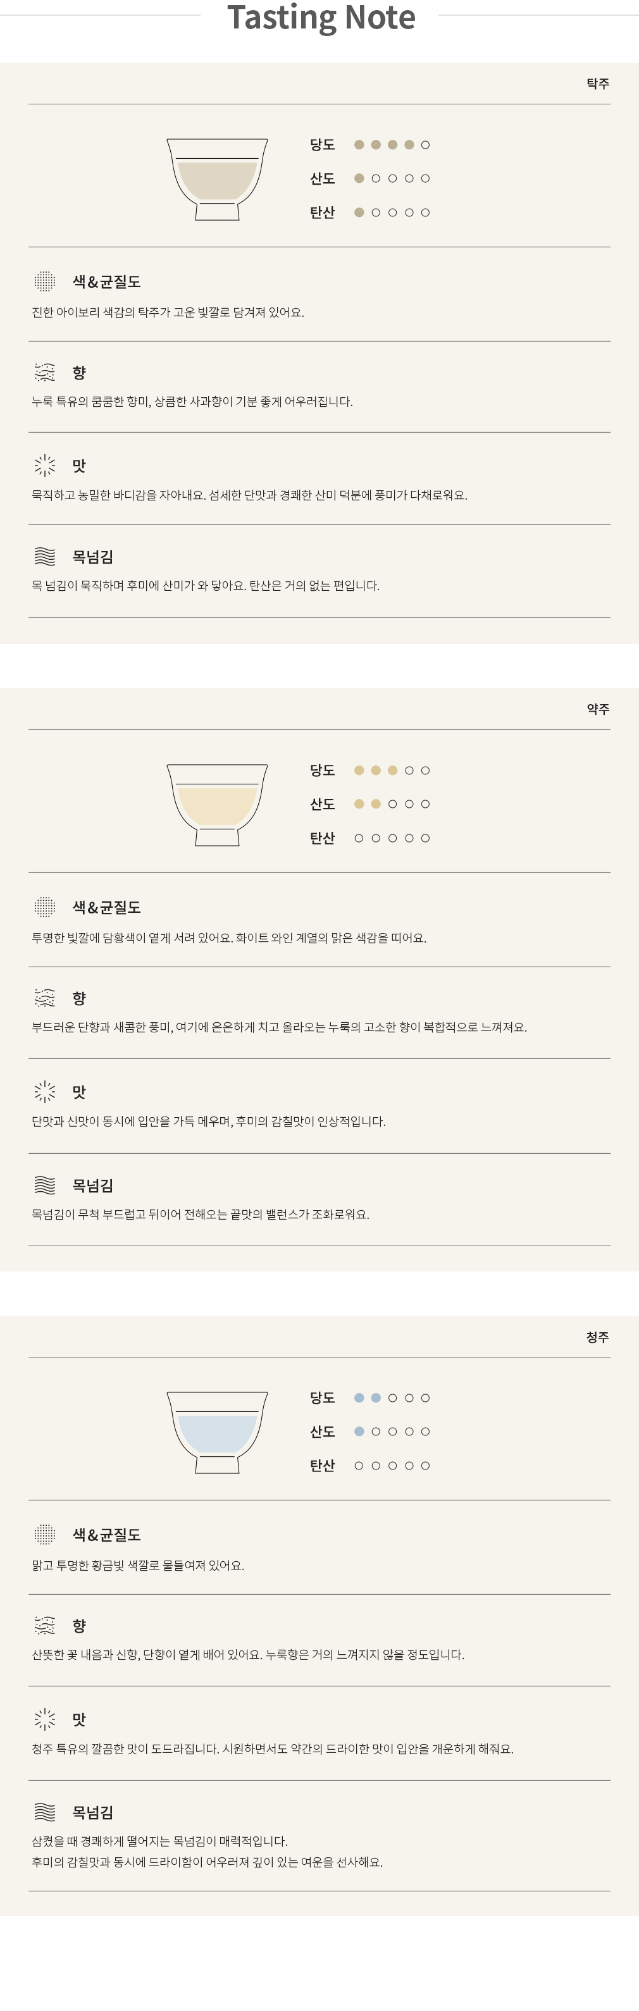
Task: Click the 목넘김 wave icon in 청주 section
Action: pos(46,1812)
